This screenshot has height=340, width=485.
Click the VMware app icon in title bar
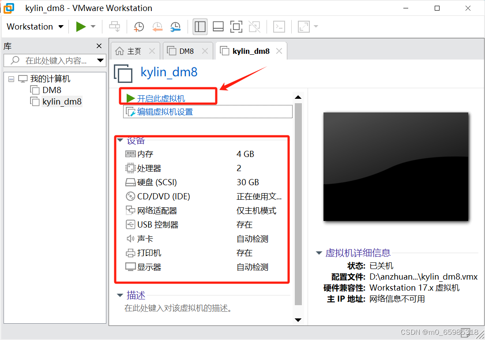(9, 8)
